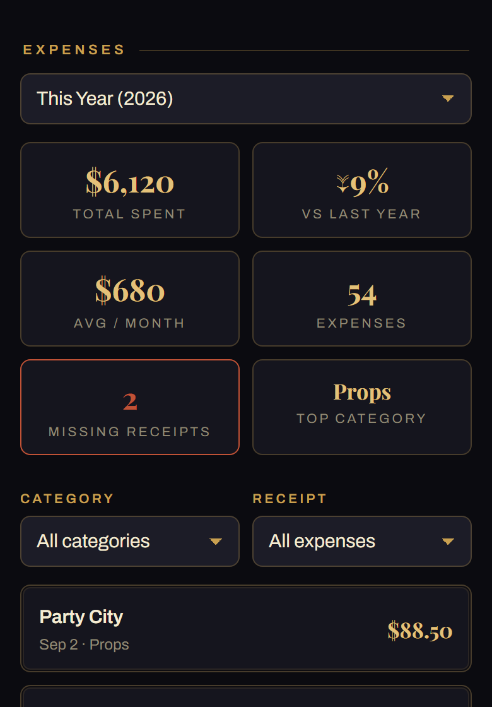492x707 pixels.
Task: Select the Props Top Category card
Action: coord(362,407)
